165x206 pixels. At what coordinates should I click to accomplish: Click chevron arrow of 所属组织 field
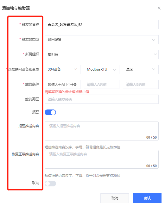155,54
